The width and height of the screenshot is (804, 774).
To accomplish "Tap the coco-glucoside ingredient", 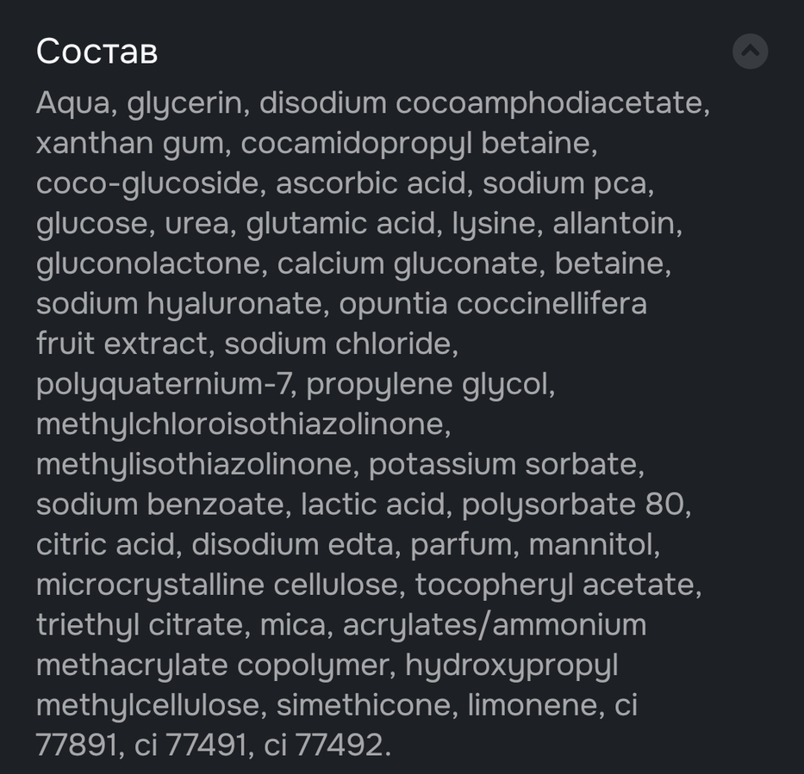I will 147,183.
